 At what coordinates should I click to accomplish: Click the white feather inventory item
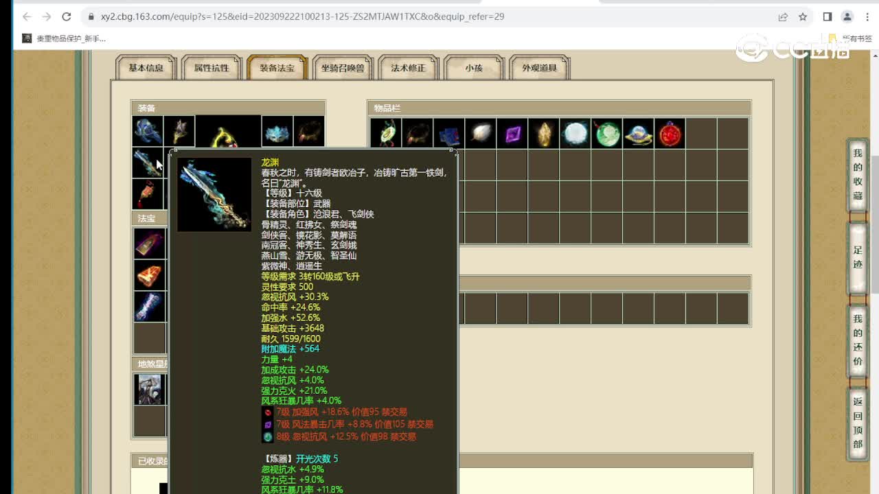(481, 133)
